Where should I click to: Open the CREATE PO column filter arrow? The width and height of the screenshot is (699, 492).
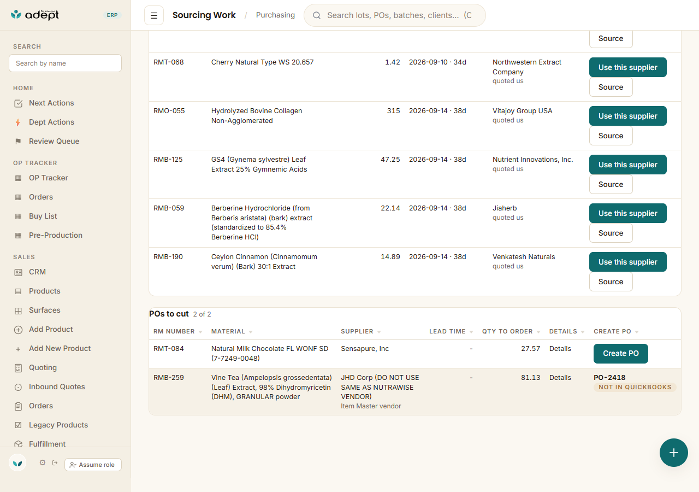pos(637,332)
